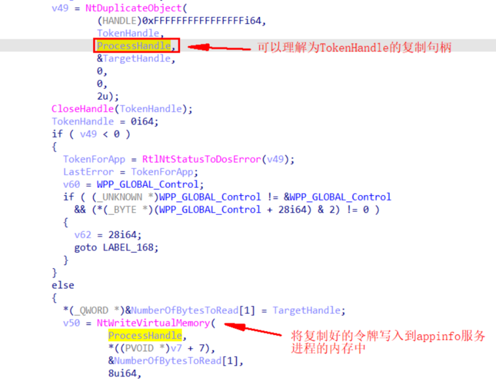Click the else keyword
496x381 pixels.
[63, 285]
